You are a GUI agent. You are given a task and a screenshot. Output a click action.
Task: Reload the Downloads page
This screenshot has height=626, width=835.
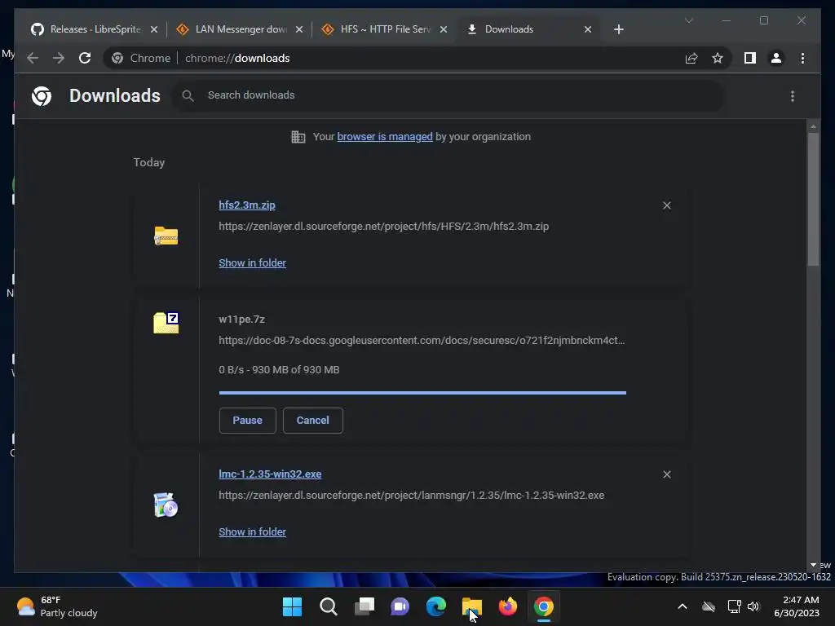tap(85, 58)
